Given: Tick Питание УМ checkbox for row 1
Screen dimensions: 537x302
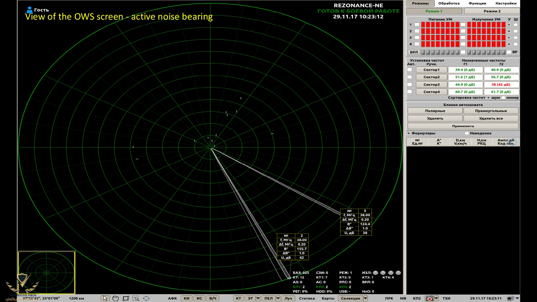Looking at the screenshot, I should (x=417, y=24).
